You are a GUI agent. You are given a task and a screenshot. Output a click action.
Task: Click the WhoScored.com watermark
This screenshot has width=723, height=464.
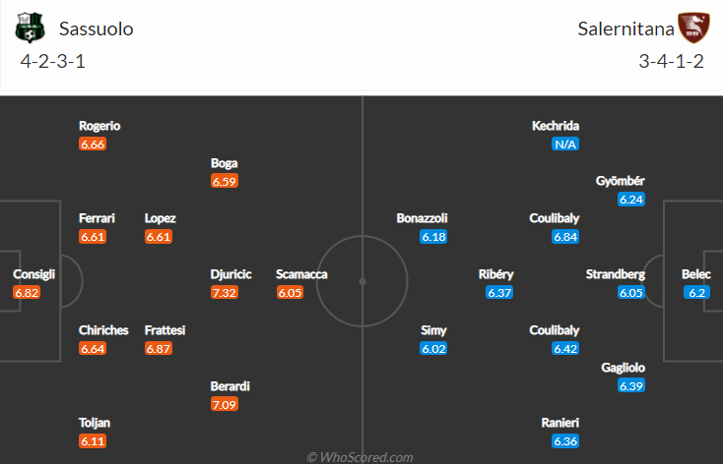(361, 457)
